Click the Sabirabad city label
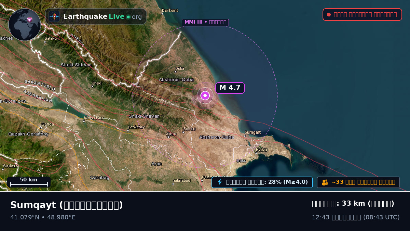This screenshot has height=231, width=410. (181, 181)
